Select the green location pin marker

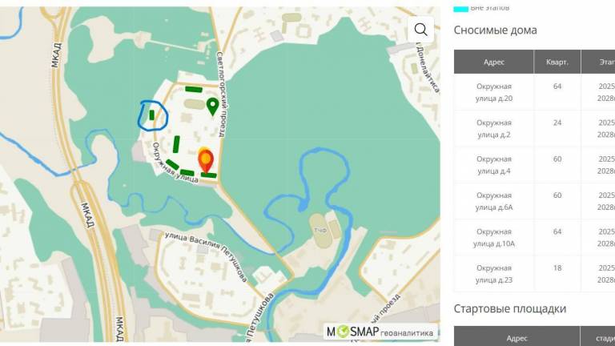pyautogui.click(x=212, y=106)
